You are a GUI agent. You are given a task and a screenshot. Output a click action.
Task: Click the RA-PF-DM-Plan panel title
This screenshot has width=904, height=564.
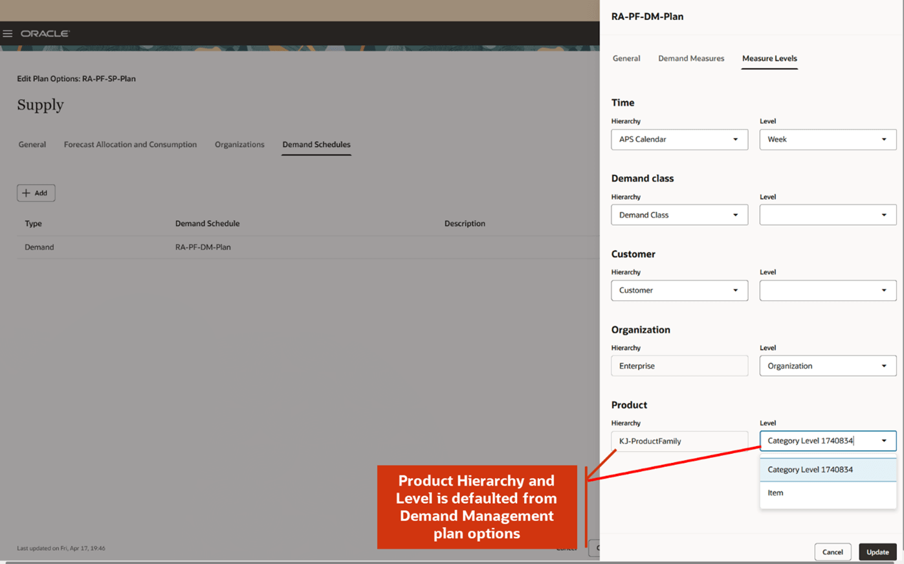tap(647, 17)
